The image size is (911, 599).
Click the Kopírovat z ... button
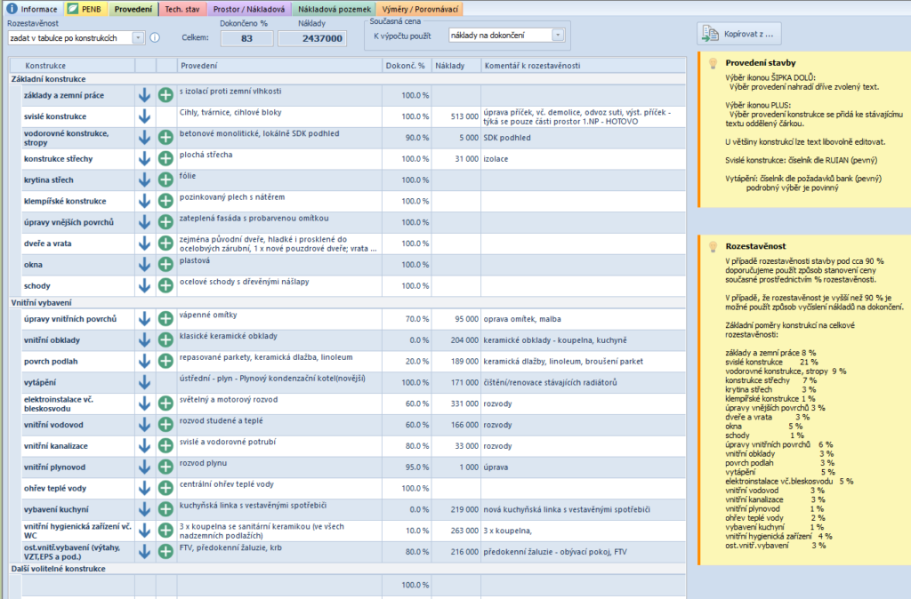coord(739,35)
